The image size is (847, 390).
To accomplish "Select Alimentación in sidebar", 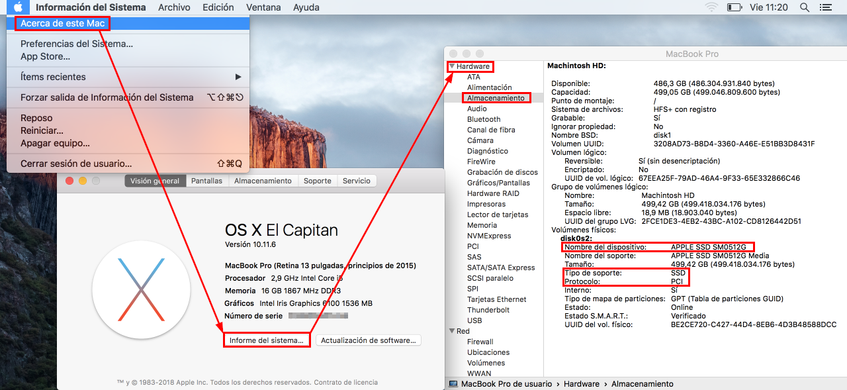I will [490, 87].
